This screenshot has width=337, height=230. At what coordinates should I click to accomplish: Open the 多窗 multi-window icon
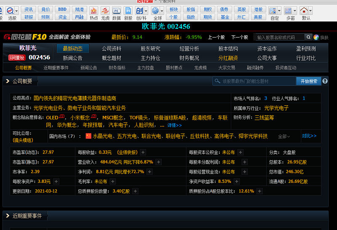coord(288,11)
